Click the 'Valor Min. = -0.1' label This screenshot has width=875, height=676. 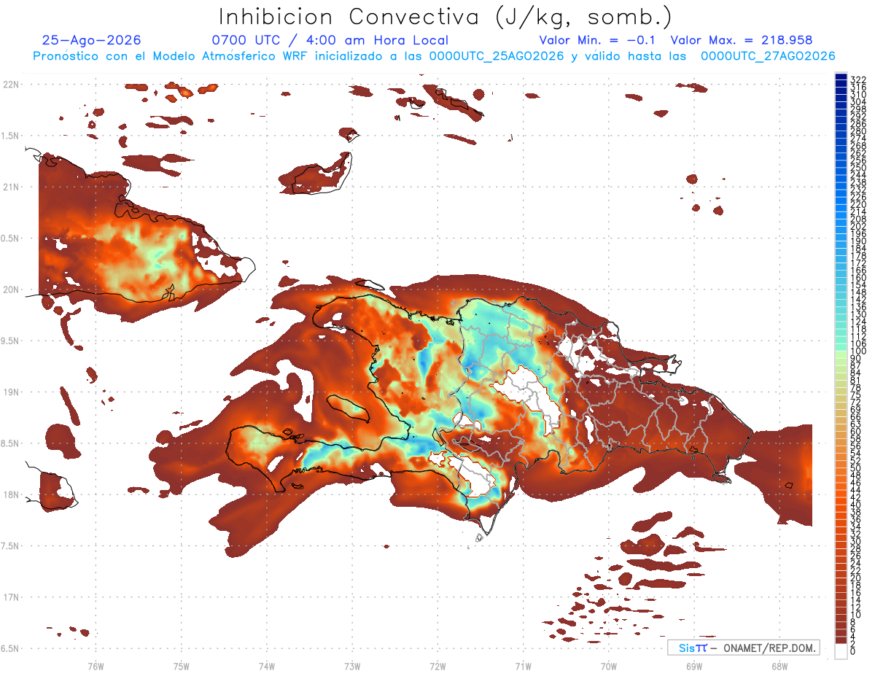[599, 40]
